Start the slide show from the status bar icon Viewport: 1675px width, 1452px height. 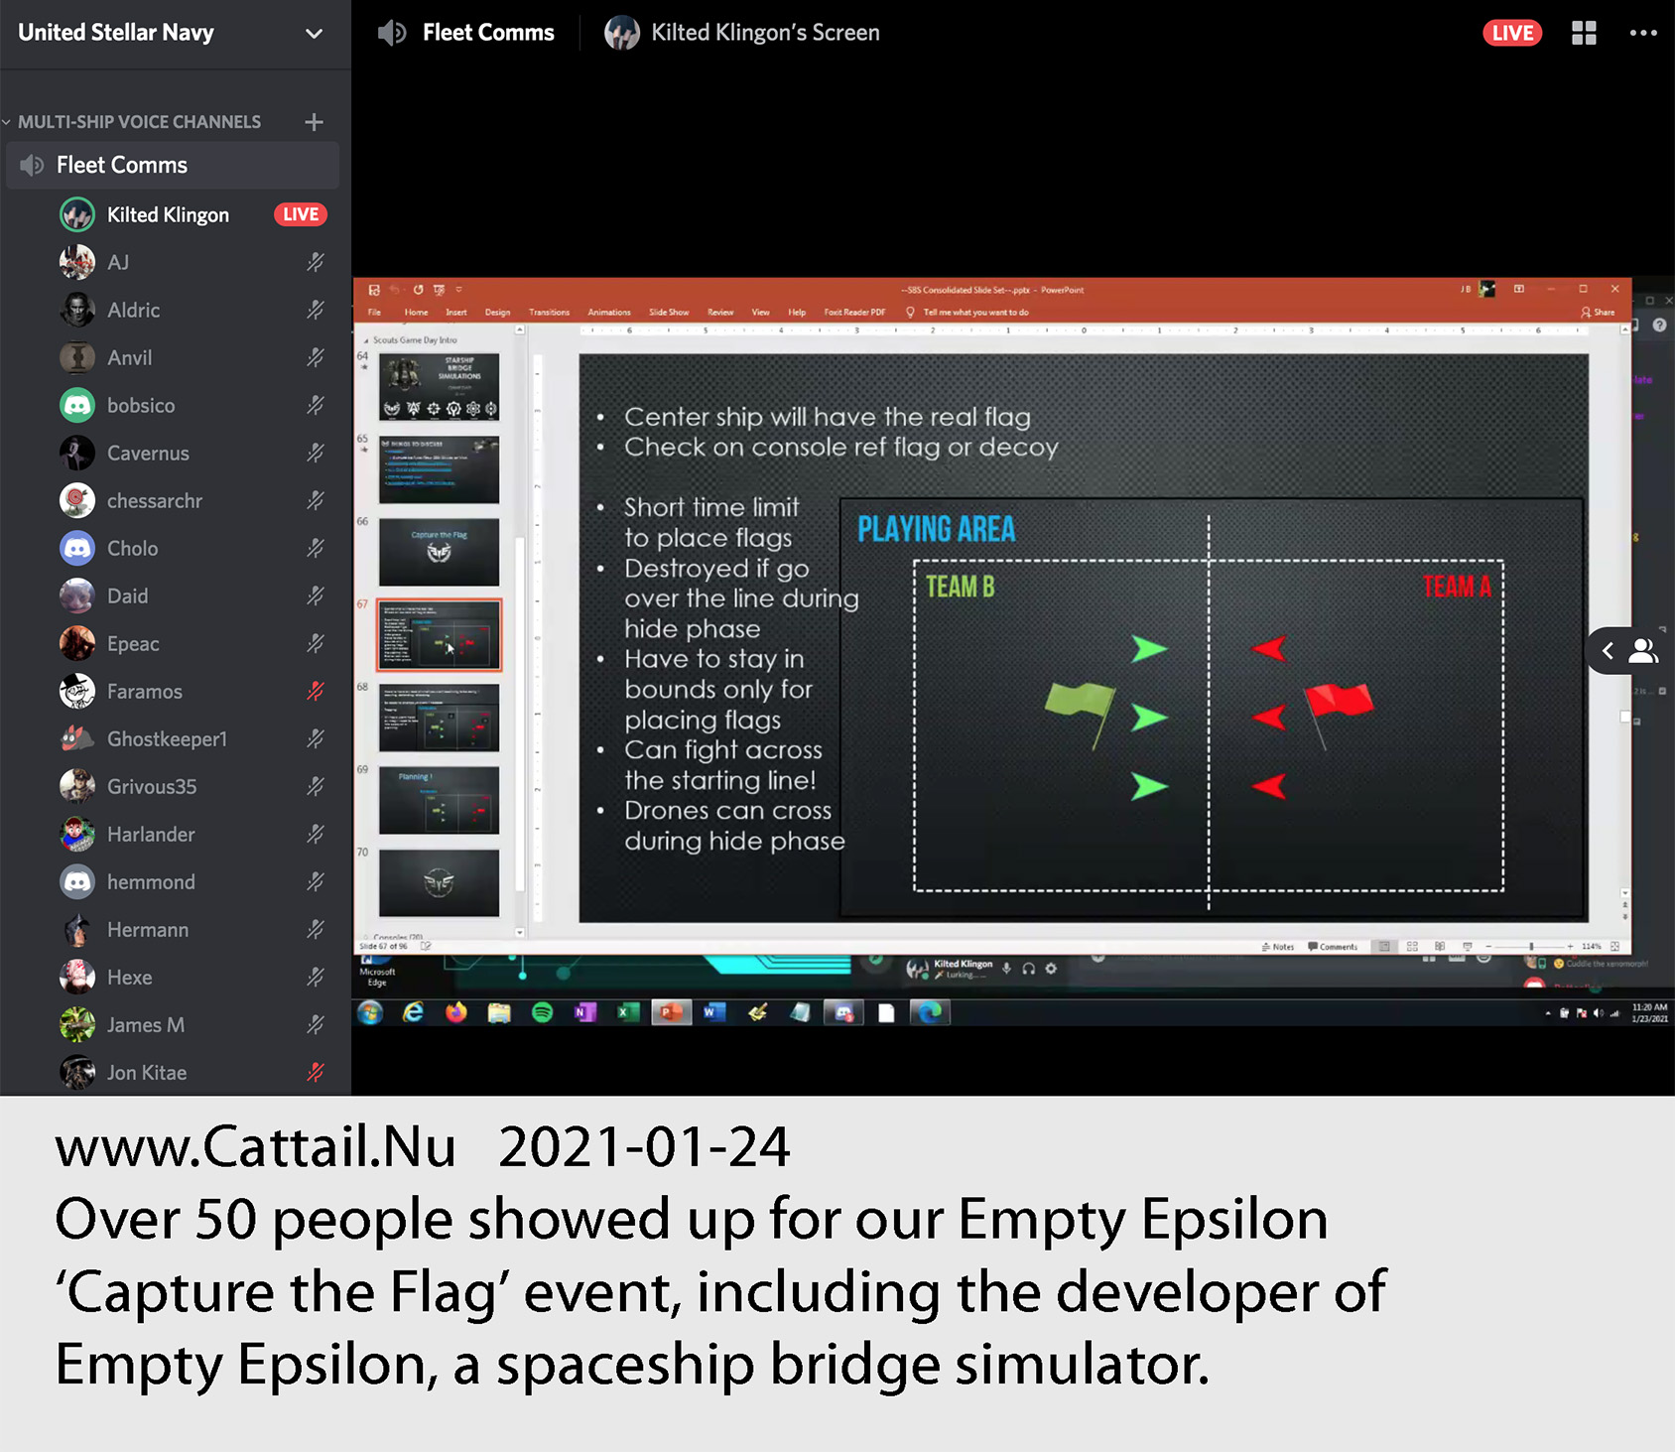click(1467, 947)
